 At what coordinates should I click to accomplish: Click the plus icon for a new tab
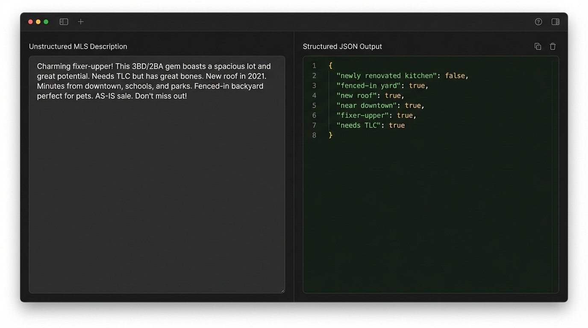81,22
